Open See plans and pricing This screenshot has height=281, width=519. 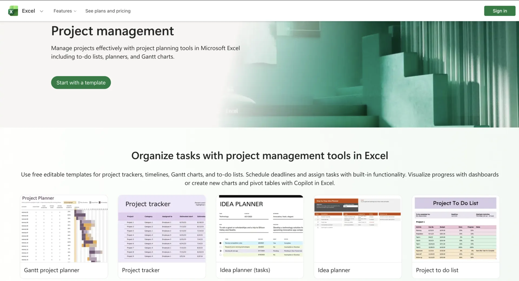click(108, 11)
